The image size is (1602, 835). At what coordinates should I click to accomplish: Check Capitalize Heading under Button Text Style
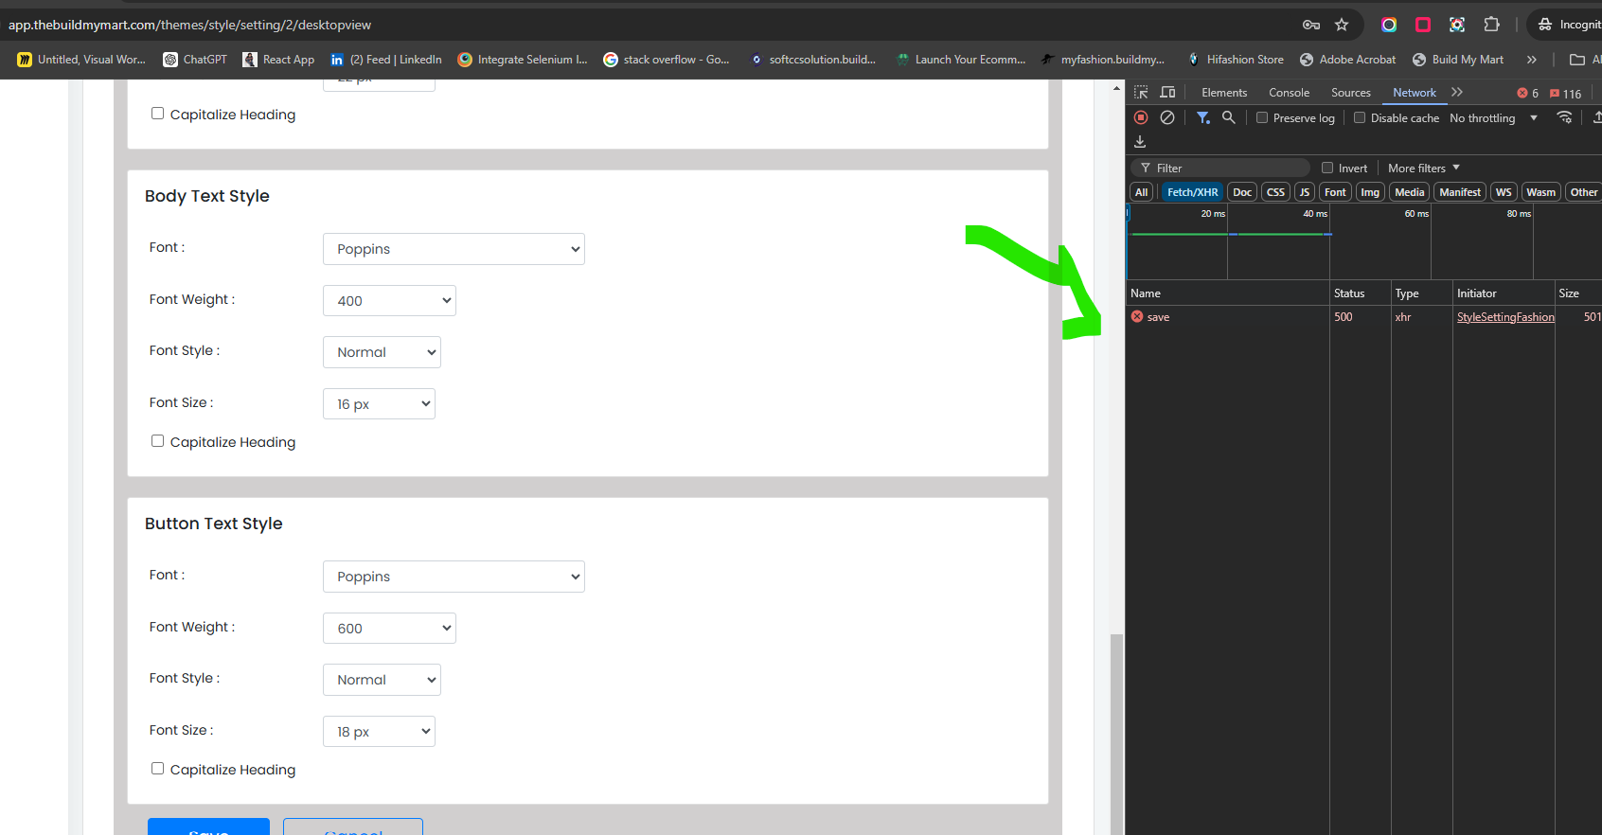[157, 769]
